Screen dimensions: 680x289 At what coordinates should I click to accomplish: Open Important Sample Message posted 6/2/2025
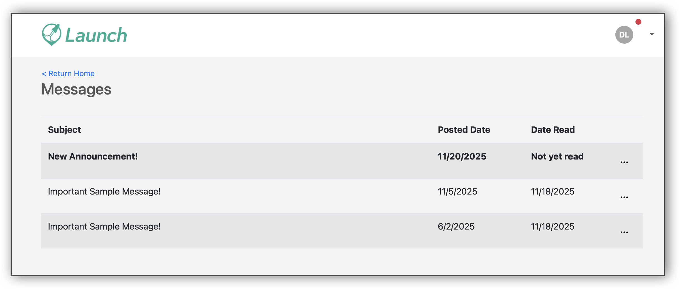[x=104, y=226]
